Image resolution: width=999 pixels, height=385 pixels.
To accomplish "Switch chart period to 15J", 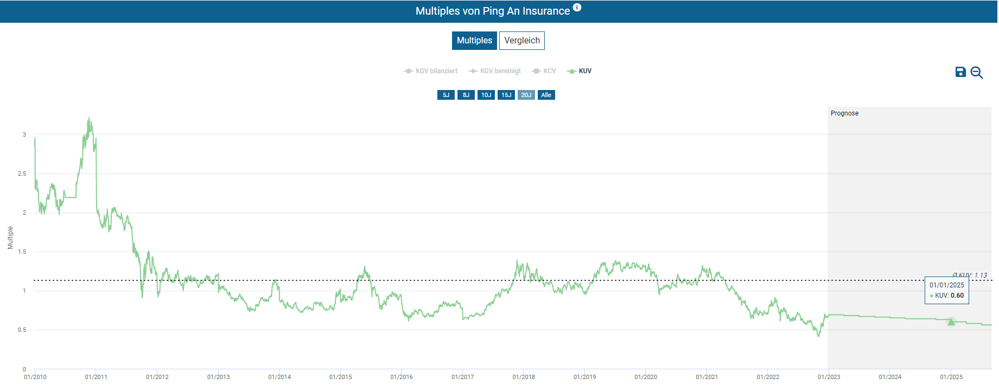I will coord(506,95).
